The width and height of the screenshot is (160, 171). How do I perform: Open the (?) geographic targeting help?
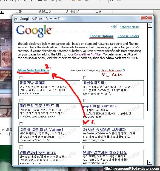tap(123, 70)
